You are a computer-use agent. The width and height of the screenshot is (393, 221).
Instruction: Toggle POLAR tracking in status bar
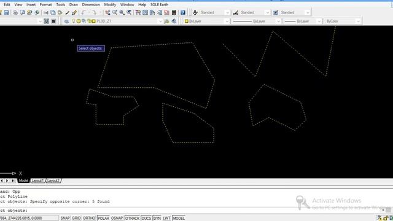pyautogui.click(x=103, y=219)
